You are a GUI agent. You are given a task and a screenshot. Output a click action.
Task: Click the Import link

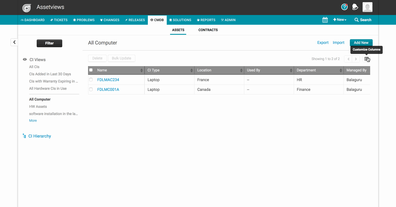click(338, 43)
